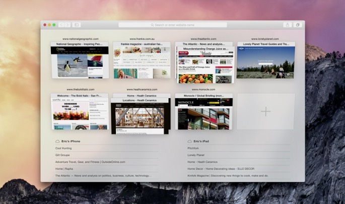Click the iCloud icon beside Eric's iPhone
The height and width of the screenshot is (204, 345).
tap(57, 141)
